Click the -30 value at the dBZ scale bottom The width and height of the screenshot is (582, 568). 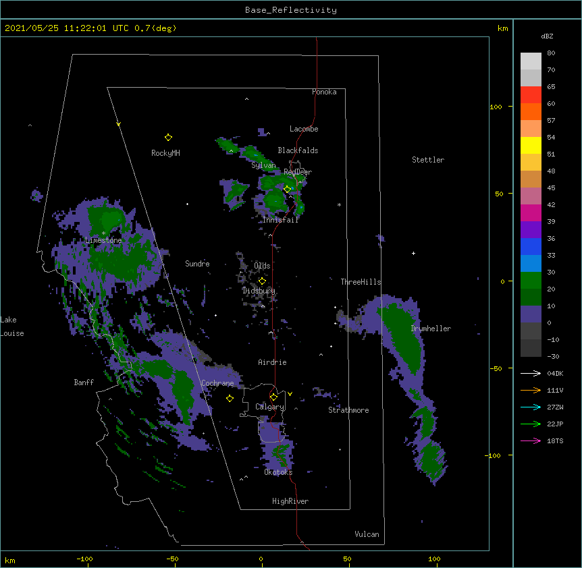coord(553,356)
